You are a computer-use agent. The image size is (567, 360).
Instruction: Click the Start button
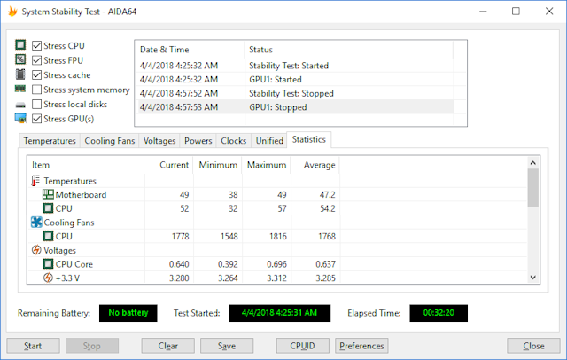pyautogui.click(x=33, y=346)
